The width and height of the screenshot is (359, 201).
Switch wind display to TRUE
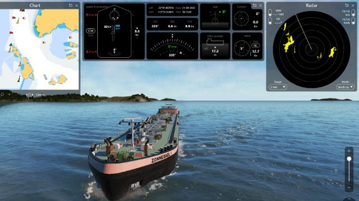click(x=256, y=42)
